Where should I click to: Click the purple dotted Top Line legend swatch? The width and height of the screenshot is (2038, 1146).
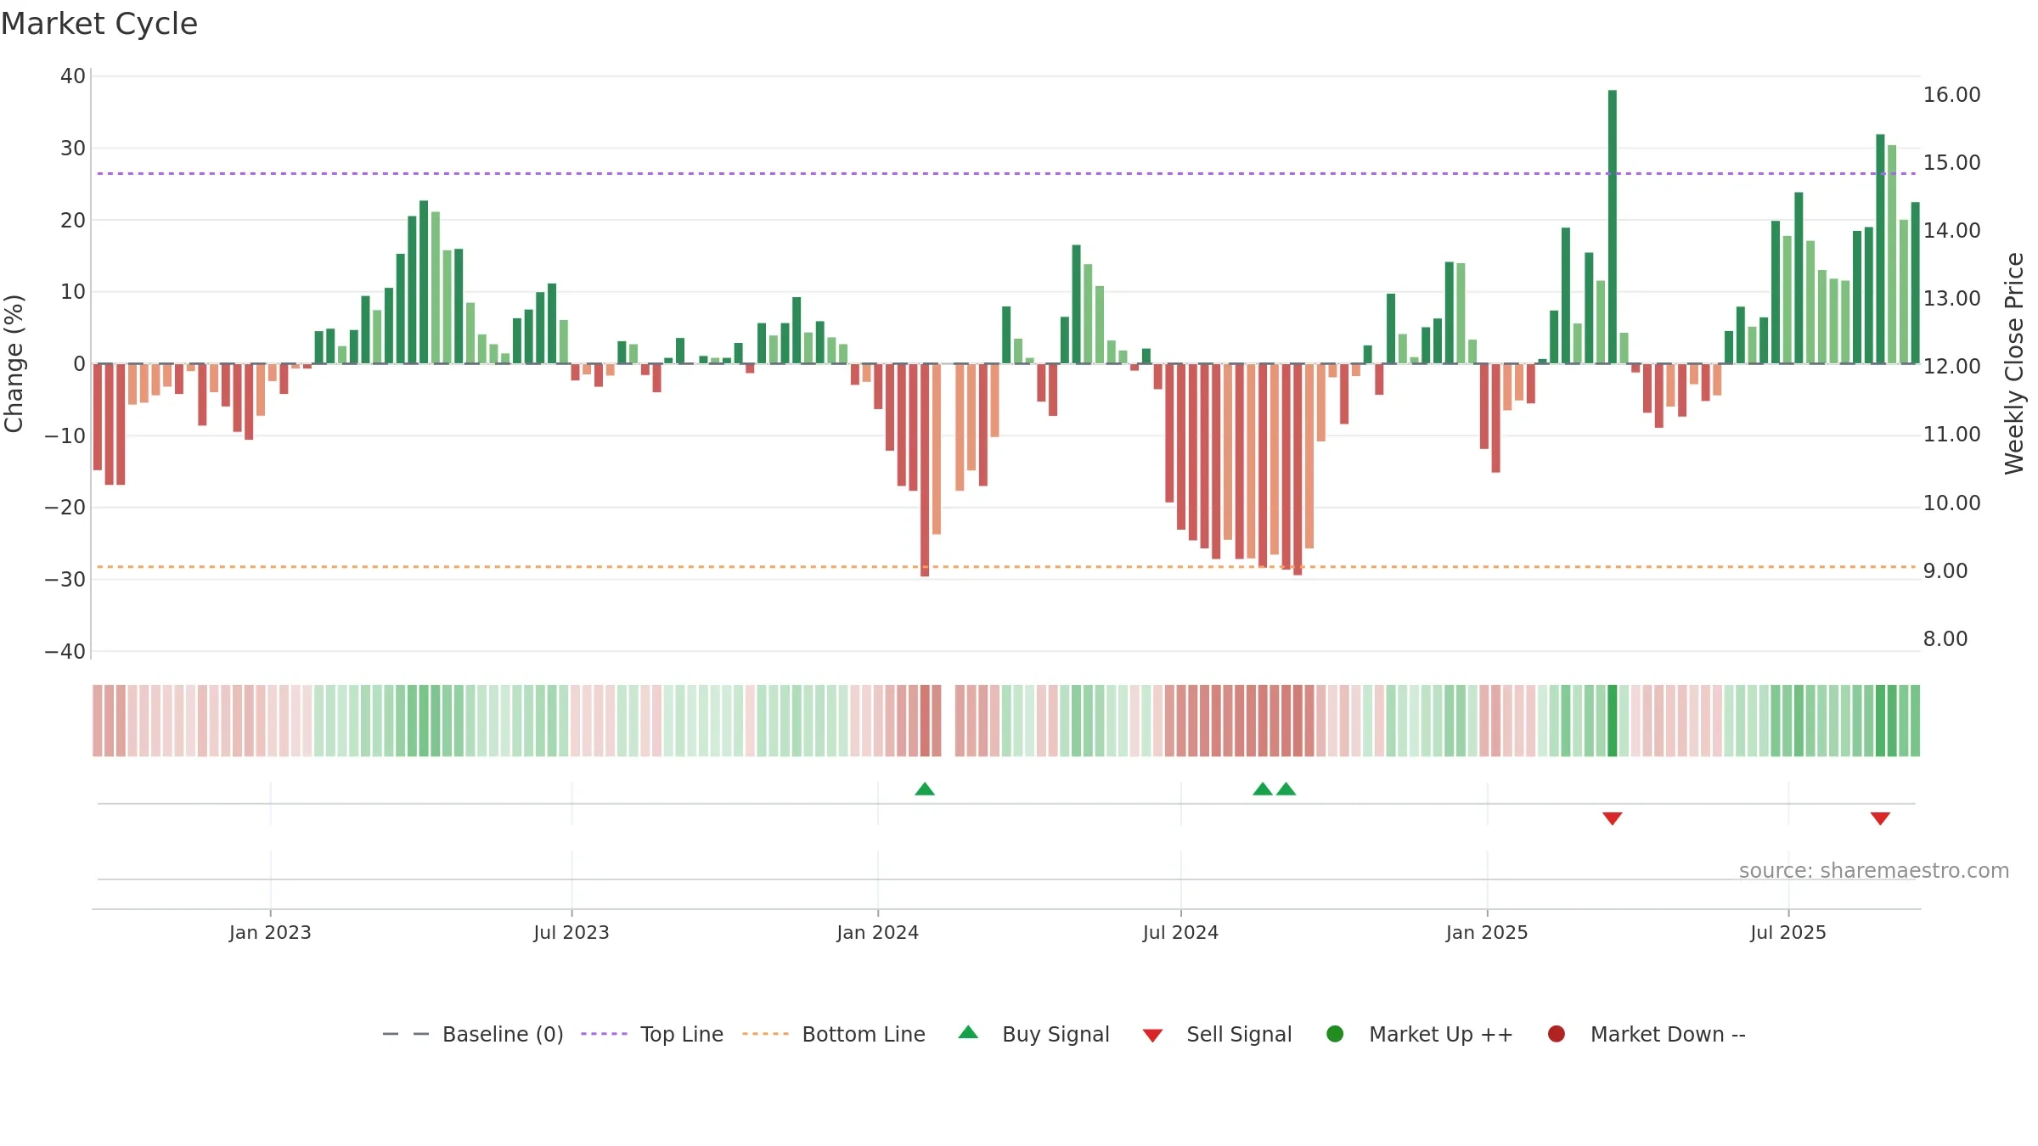(604, 1034)
